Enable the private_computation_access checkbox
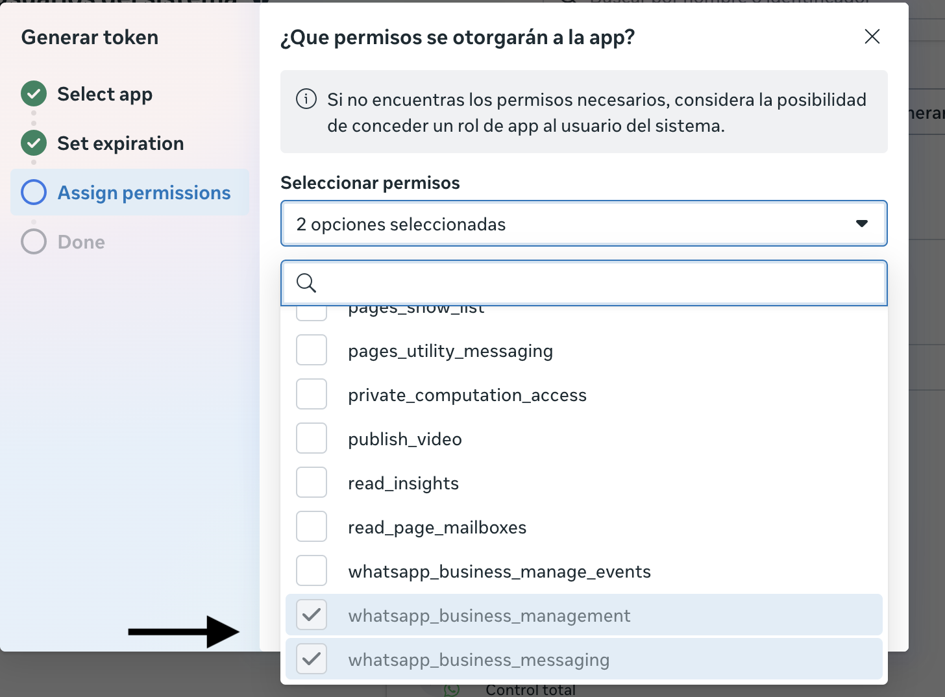This screenshot has width=945, height=697. [x=312, y=395]
